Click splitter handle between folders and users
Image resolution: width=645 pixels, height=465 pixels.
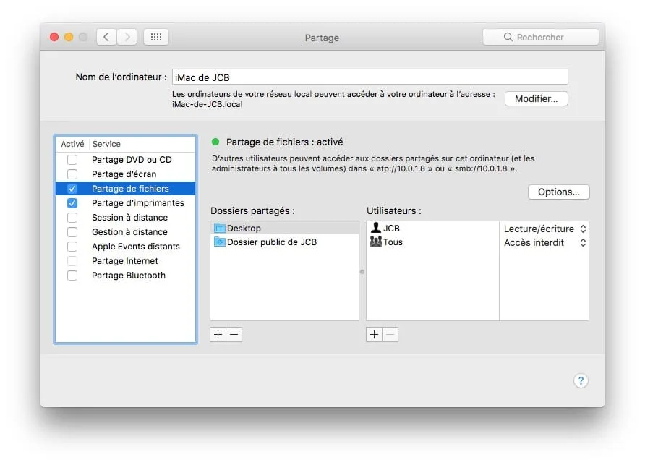(362, 272)
